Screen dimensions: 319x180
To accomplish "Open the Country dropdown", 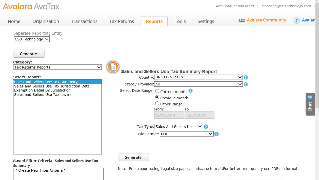I will (x=198, y=77).
